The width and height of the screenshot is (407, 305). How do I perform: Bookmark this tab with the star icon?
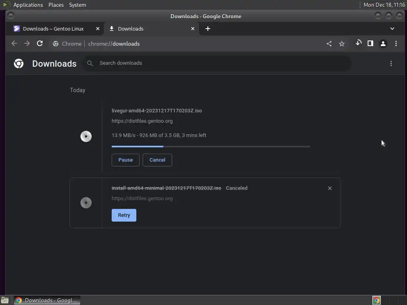(x=342, y=44)
